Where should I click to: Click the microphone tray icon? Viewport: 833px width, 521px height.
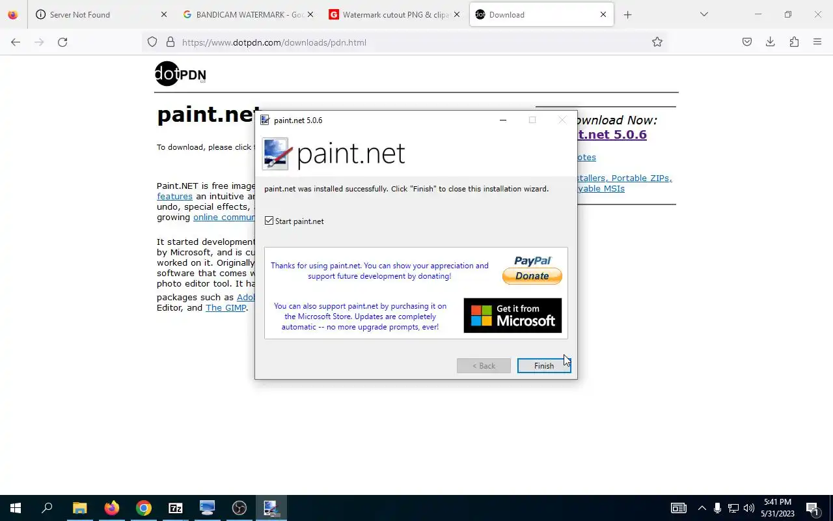717,508
